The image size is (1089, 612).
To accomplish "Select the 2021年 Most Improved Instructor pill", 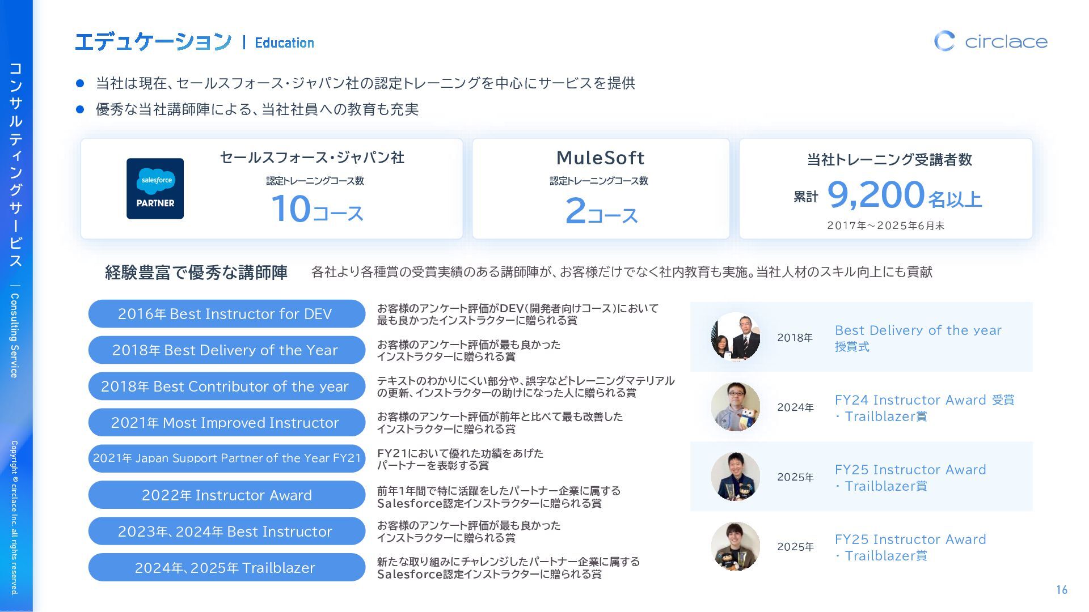I will pos(226,422).
